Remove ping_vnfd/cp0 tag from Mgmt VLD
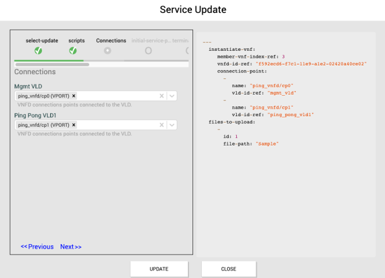This screenshot has height=278, width=385. (x=74, y=96)
